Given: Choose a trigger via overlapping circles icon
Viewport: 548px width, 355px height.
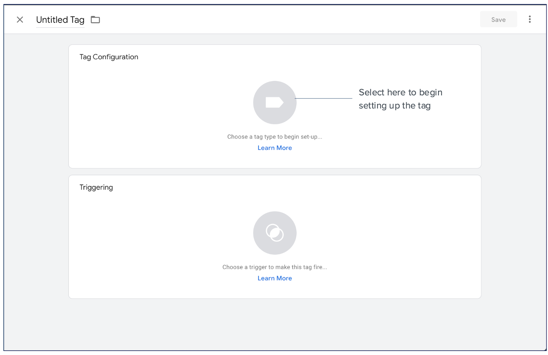Looking at the screenshot, I should click(275, 233).
